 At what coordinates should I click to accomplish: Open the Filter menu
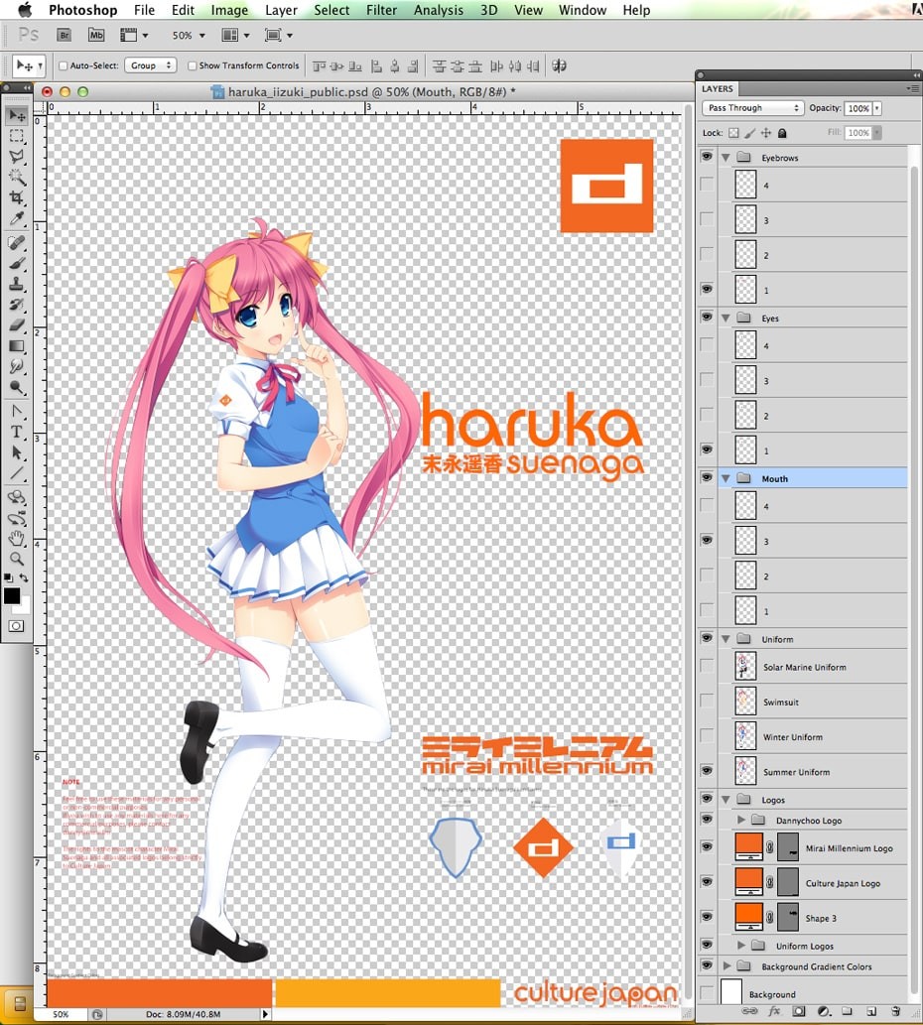[381, 10]
